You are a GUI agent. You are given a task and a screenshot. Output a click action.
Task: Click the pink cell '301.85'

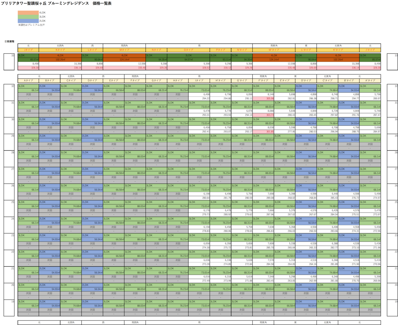click(x=263, y=131)
